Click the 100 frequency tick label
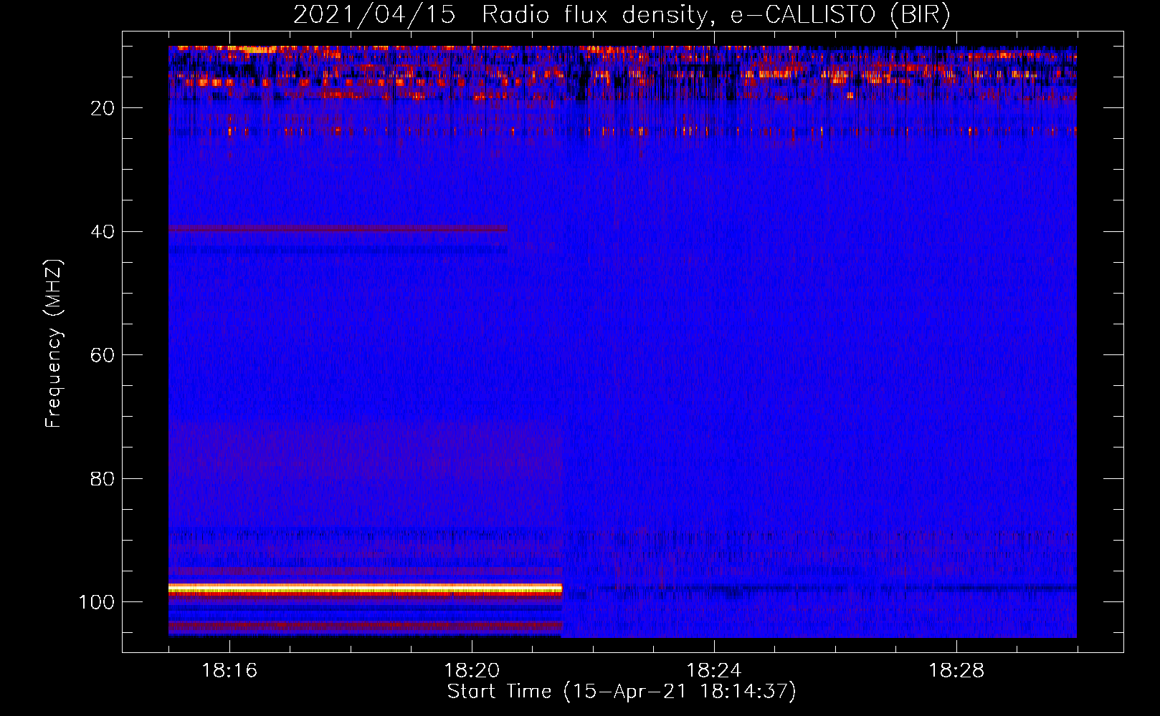This screenshot has width=1160, height=716. point(97,603)
